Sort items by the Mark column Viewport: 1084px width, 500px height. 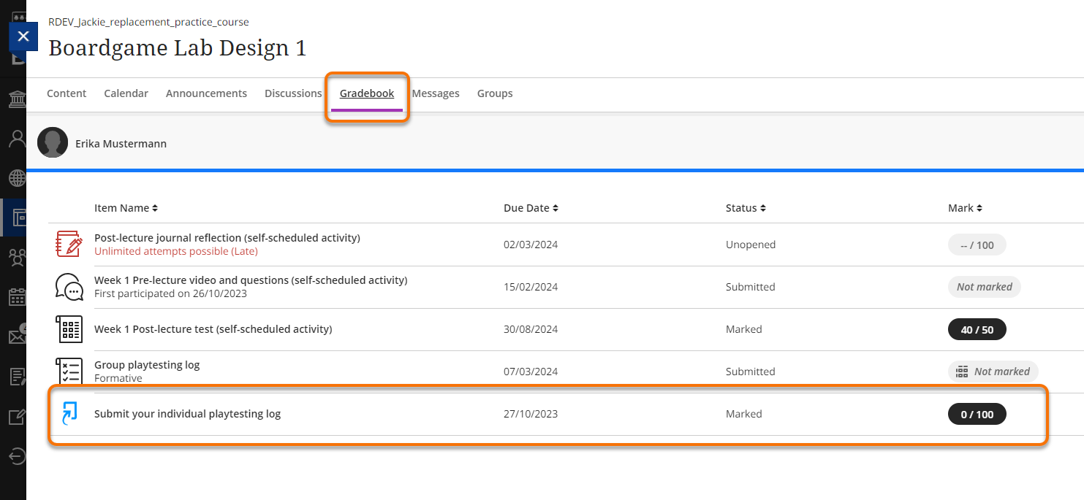pyautogui.click(x=965, y=208)
